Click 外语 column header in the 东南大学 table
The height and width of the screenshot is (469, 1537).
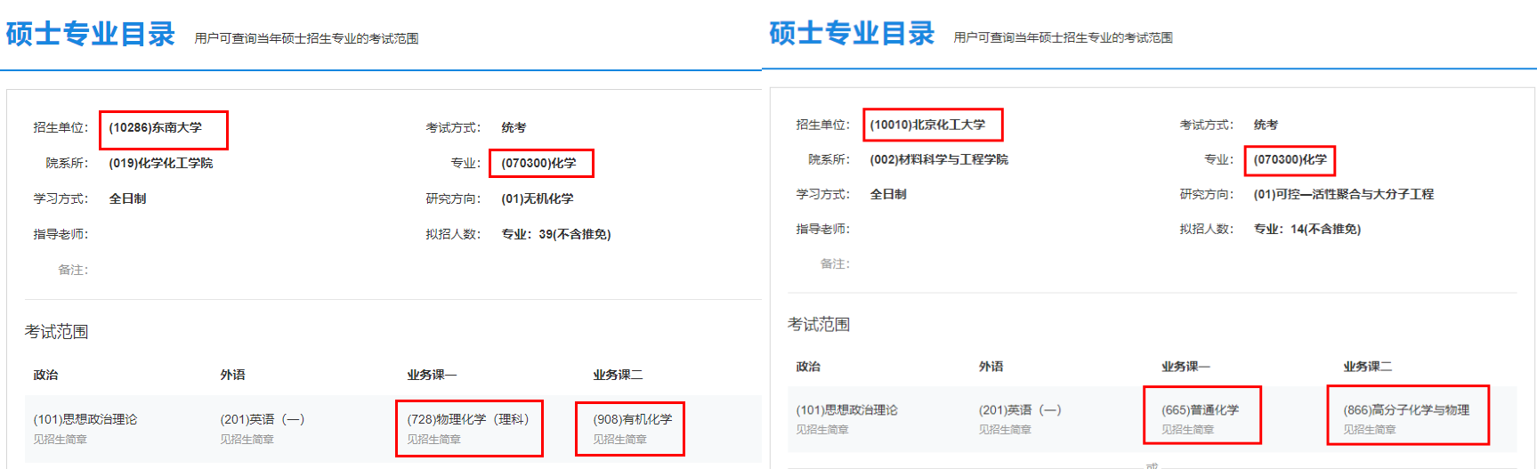pyautogui.click(x=232, y=376)
